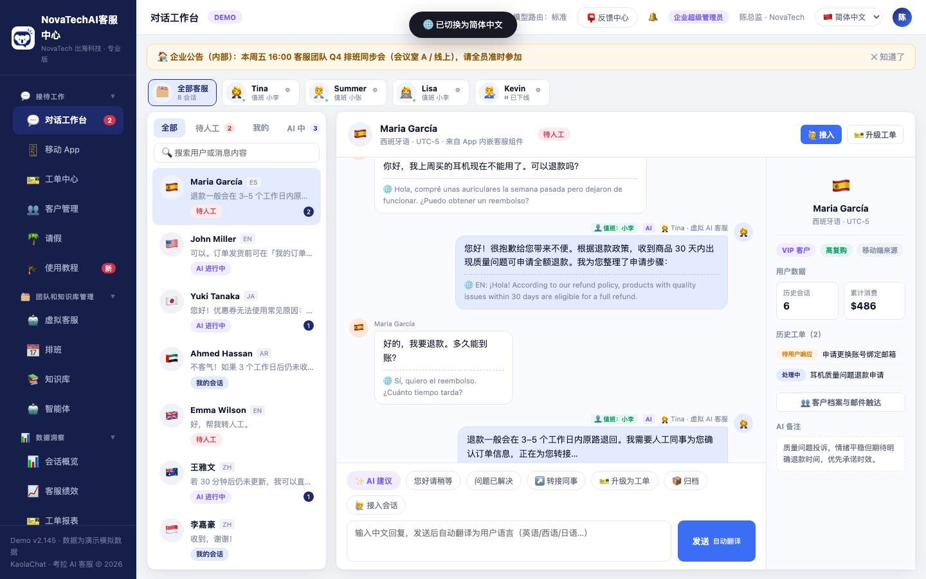The height and width of the screenshot is (579, 926).
Task: Click the 接入 button in chat header
Action: pyautogui.click(x=821, y=134)
